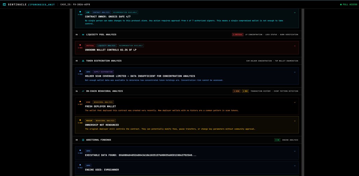Click the green Full Access status dot

[x=341, y=4]
